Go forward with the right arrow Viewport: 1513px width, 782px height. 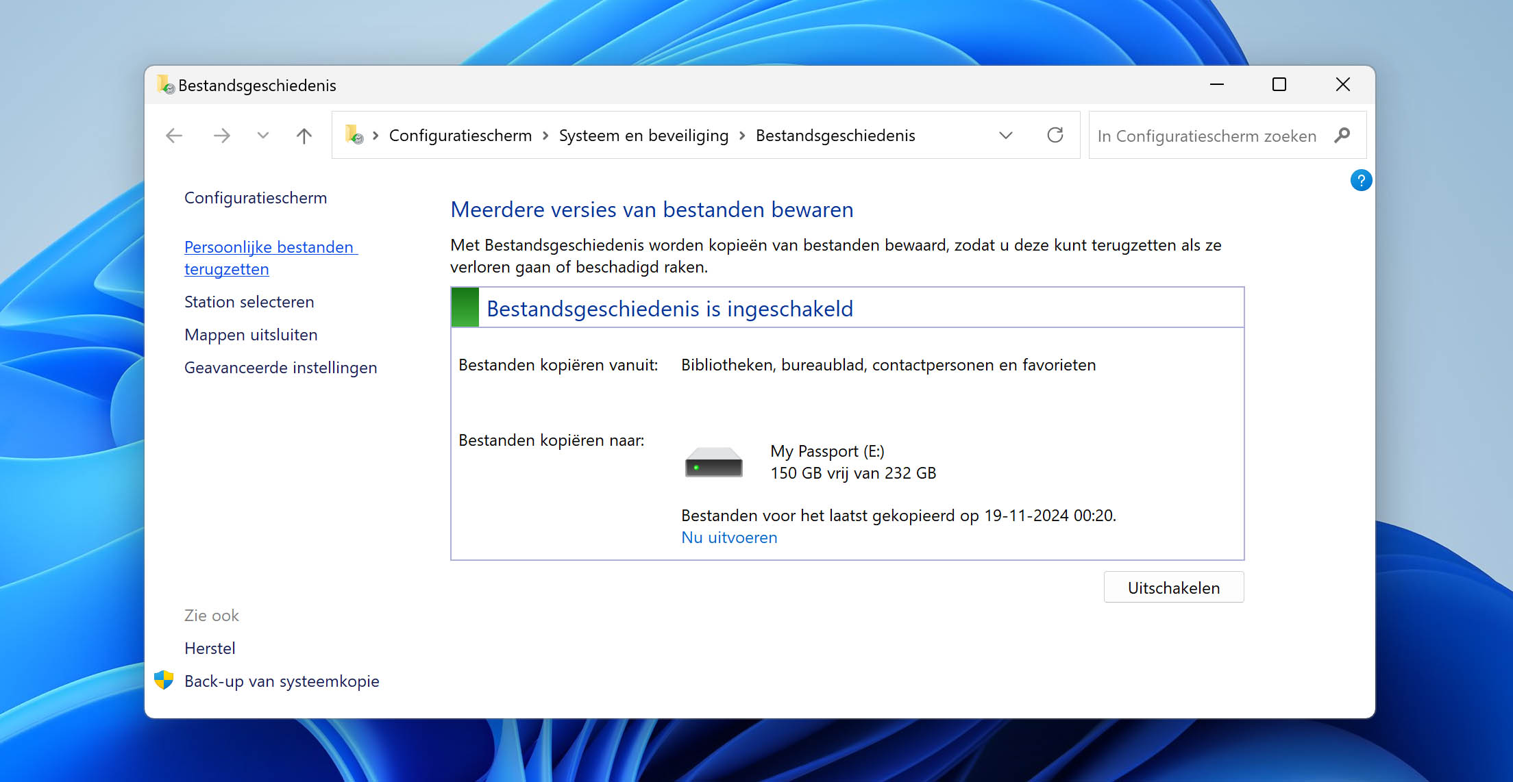point(221,136)
